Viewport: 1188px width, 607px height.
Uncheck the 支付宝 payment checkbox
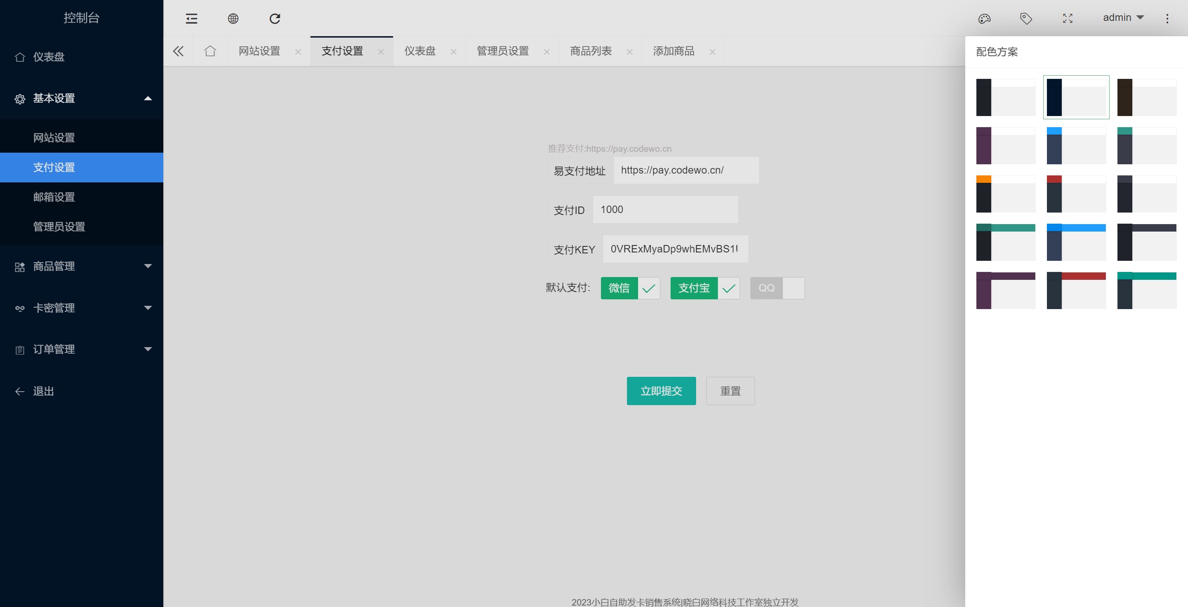coord(705,288)
